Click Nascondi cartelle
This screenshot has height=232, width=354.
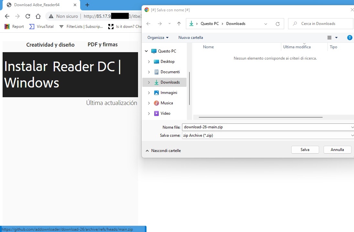pyautogui.click(x=163, y=151)
